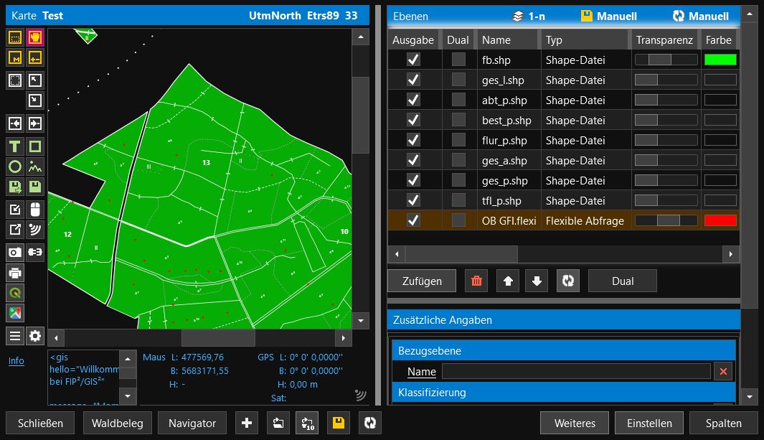Choose the circle drawing tool
Image resolution: width=764 pixels, height=440 pixels.
[x=15, y=167]
